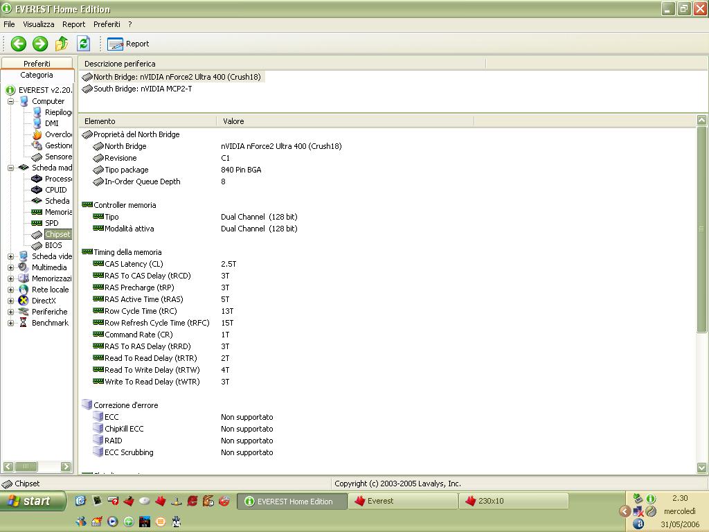Image resolution: width=709 pixels, height=532 pixels.
Task: Click the CPUID chip icon
Action: [x=37, y=190]
